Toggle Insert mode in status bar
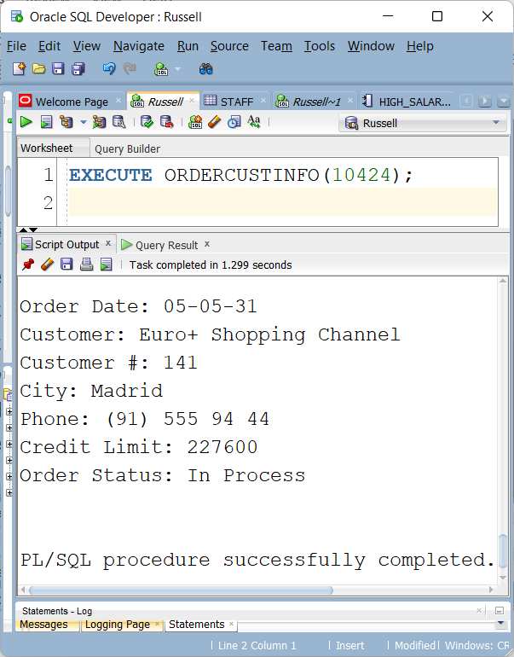Screen dimensions: 514x657 [x=349, y=646]
